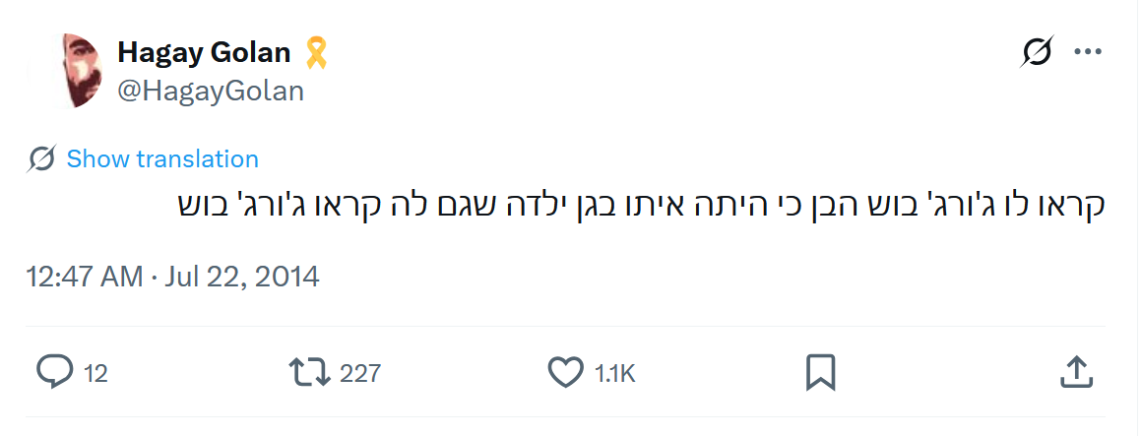Click the reply speech bubble icon
The image size is (1142, 436).
coord(55,372)
